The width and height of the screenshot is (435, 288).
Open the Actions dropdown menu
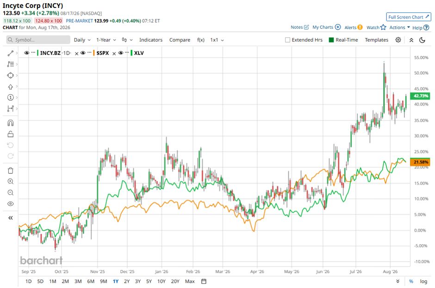pyautogui.click(x=399, y=27)
